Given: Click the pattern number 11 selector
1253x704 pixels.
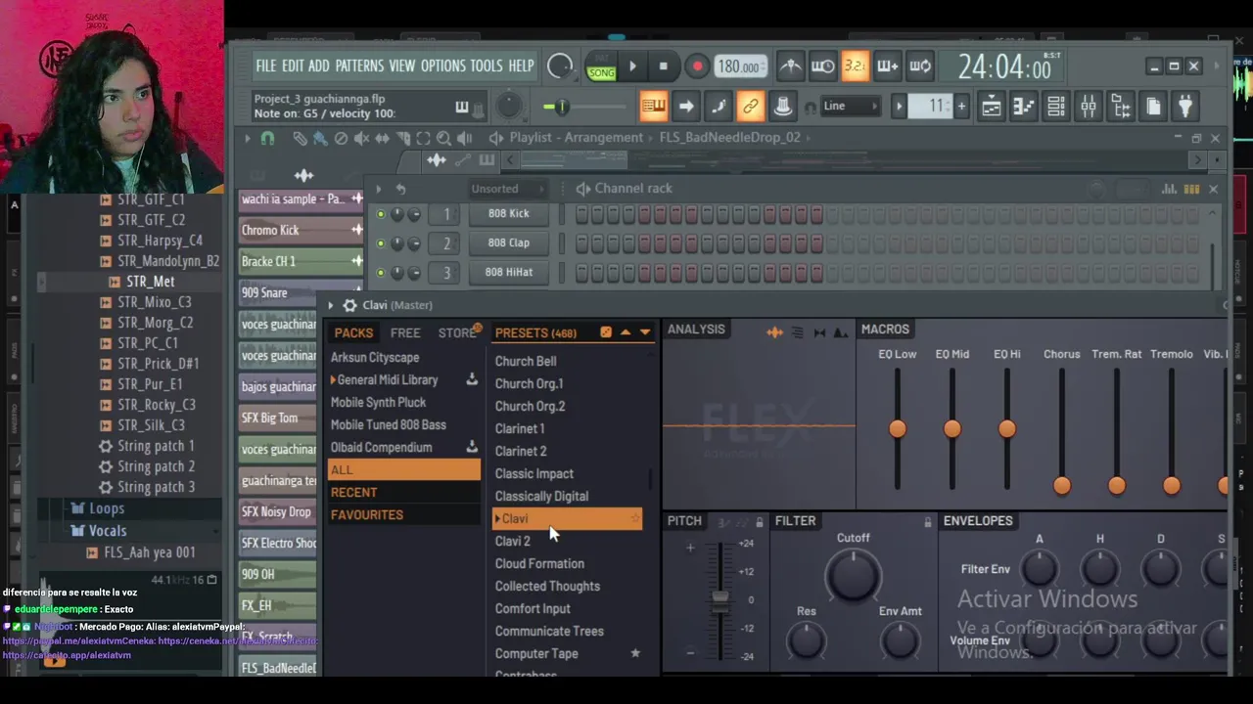Looking at the screenshot, I should tap(930, 106).
